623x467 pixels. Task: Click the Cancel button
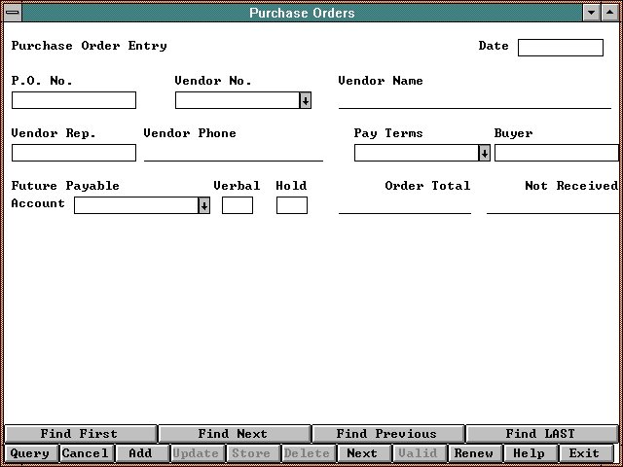pyautogui.click(x=86, y=453)
